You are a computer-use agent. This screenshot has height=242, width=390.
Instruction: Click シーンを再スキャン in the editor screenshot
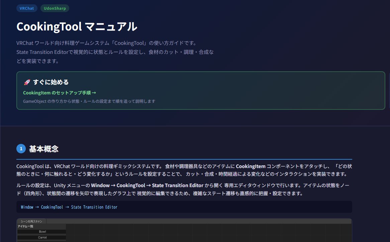(x=31, y=221)
